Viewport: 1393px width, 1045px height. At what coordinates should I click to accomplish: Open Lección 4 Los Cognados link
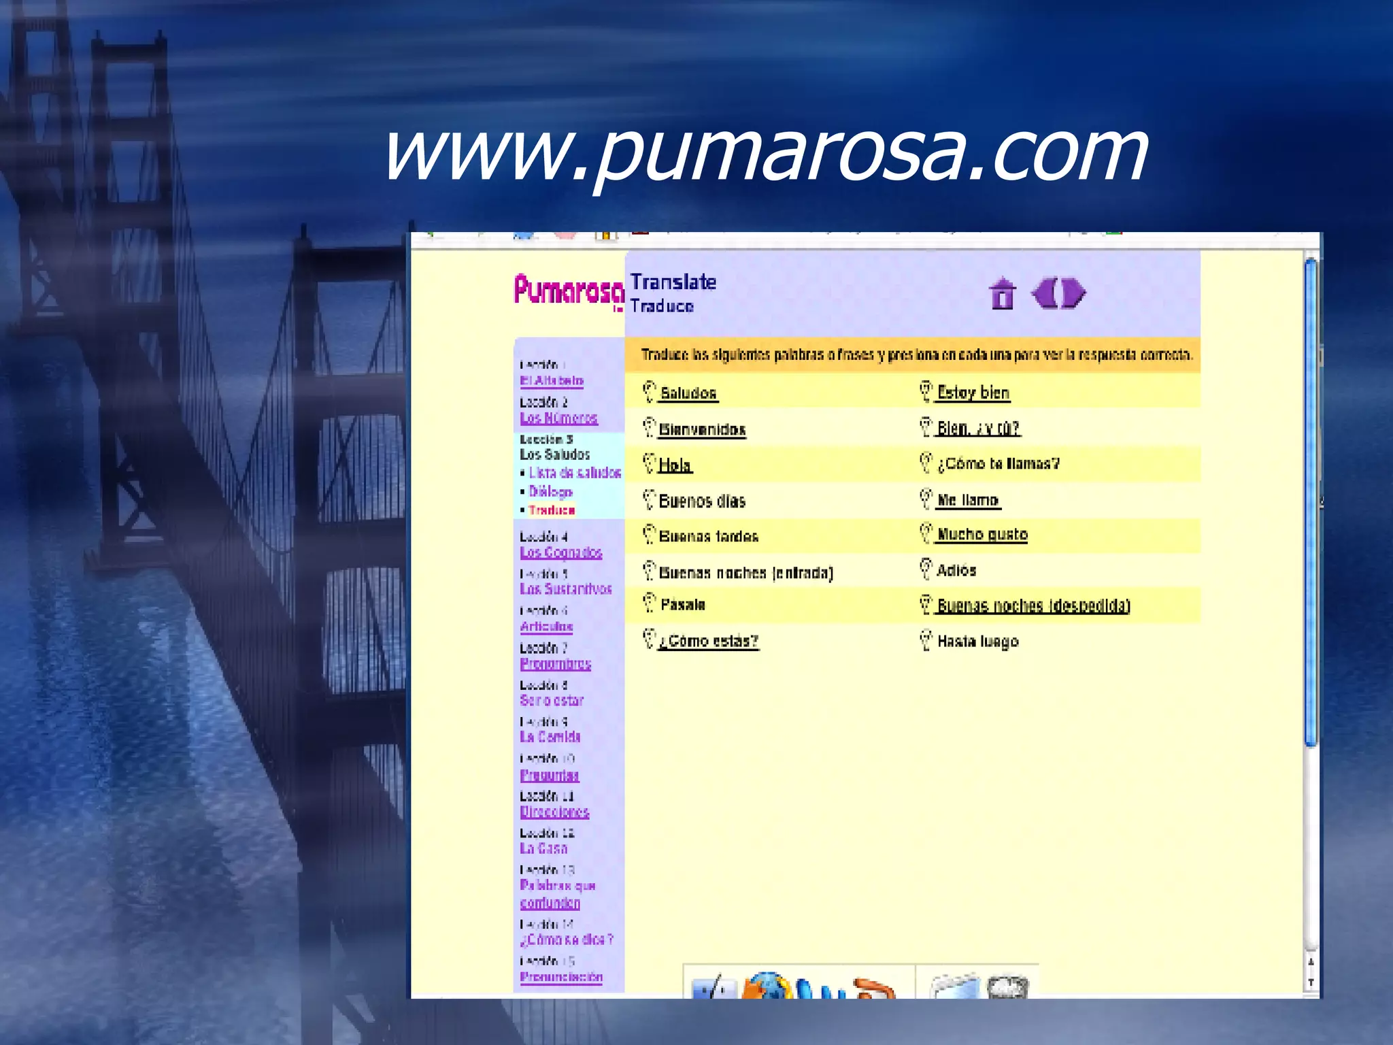[561, 552]
